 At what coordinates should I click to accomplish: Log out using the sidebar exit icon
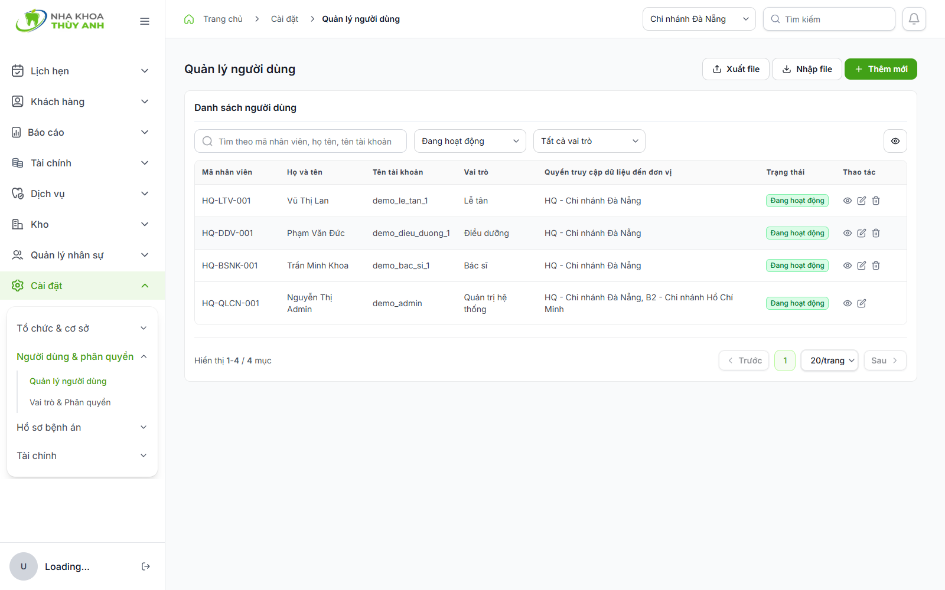click(x=146, y=566)
